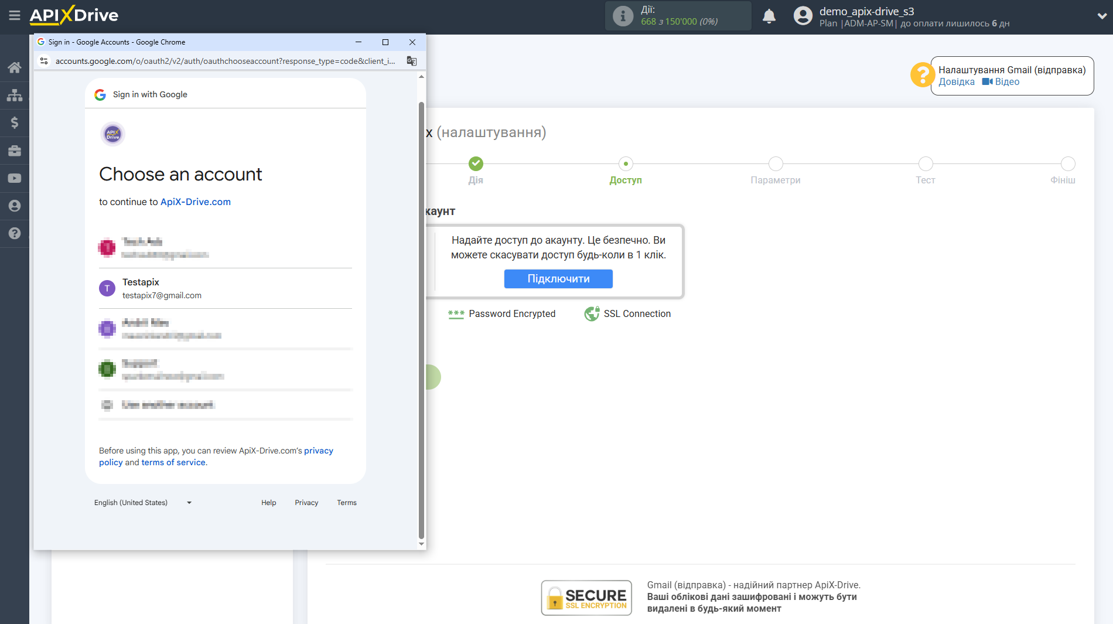The image size is (1113, 624).
Task: Choose Use another account option
Action: click(226, 405)
